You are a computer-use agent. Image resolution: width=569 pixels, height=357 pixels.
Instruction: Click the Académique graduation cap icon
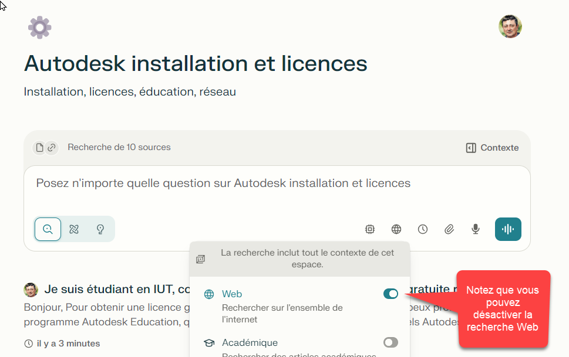click(209, 342)
